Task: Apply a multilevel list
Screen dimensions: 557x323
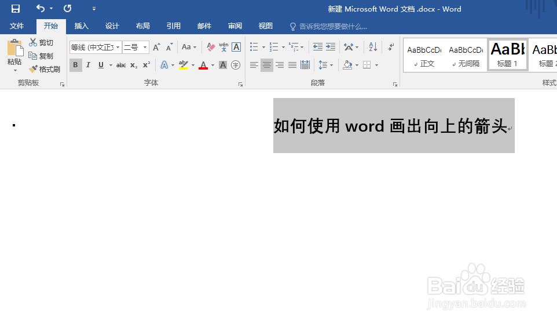Action: [x=294, y=47]
